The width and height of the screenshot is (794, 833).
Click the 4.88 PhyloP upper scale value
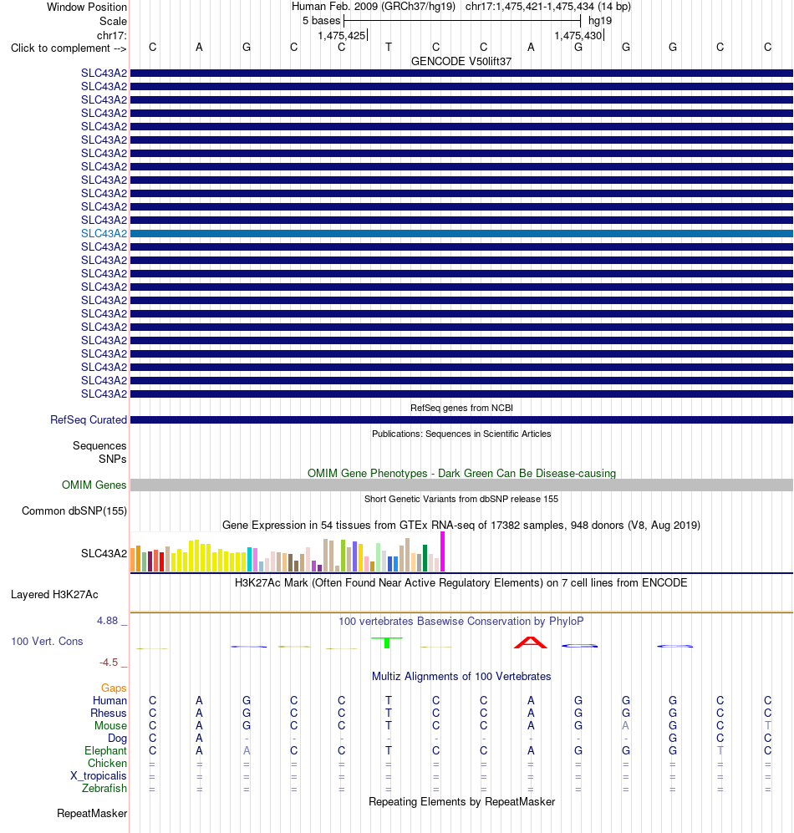click(x=107, y=621)
